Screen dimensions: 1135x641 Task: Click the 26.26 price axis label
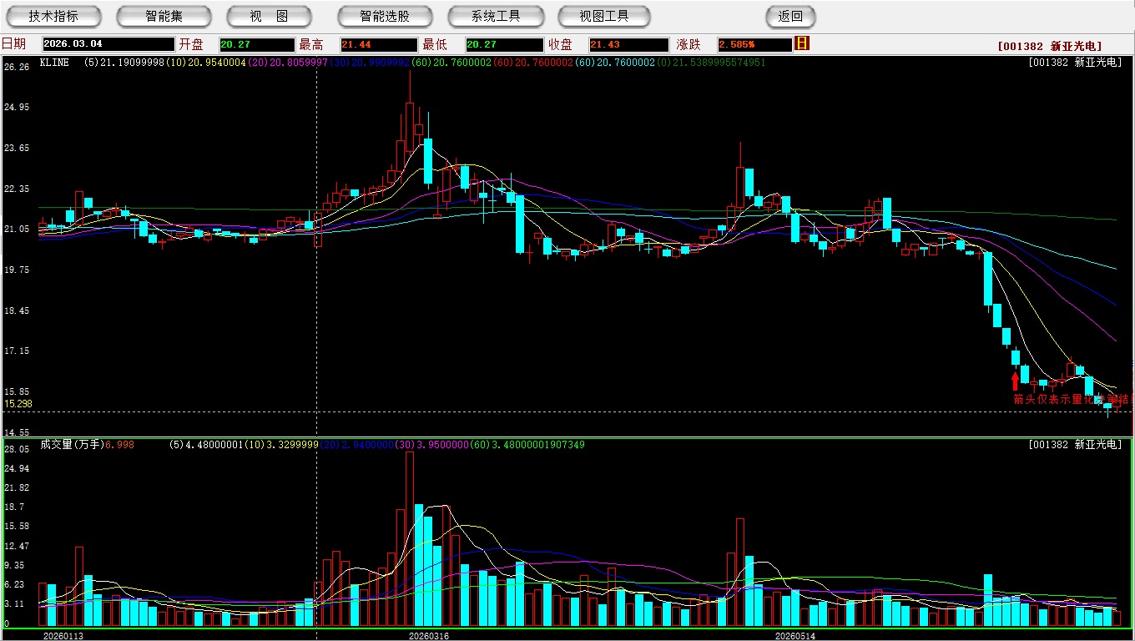tap(17, 67)
